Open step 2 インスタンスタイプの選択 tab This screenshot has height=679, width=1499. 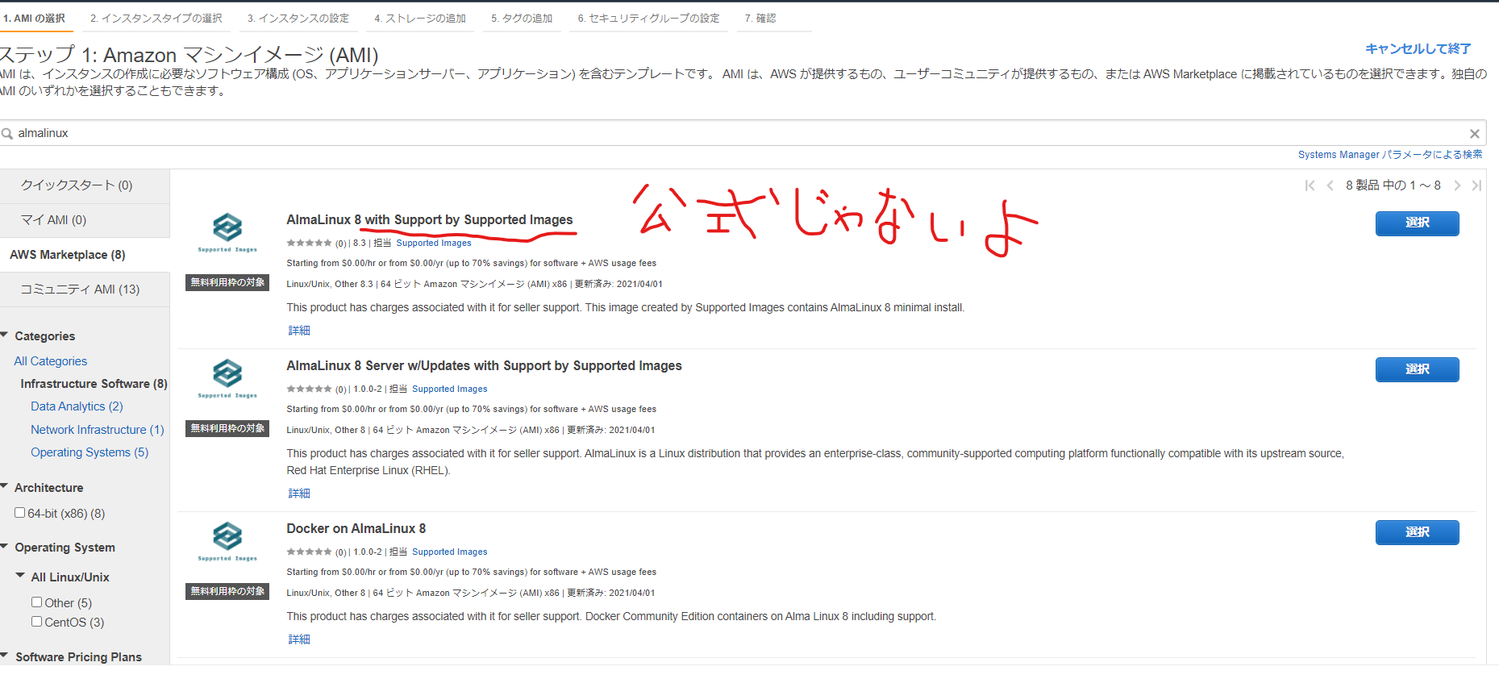[156, 19]
